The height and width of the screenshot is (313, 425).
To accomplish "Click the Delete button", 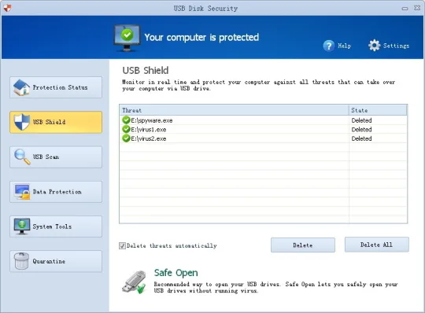I will point(303,245).
